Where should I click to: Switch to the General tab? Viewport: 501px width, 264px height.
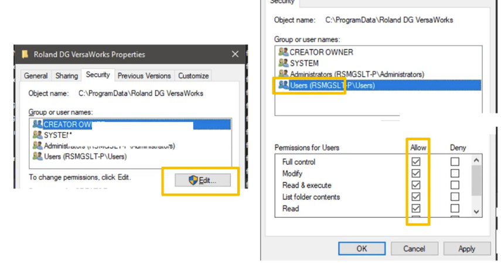(x=36, y=76)
